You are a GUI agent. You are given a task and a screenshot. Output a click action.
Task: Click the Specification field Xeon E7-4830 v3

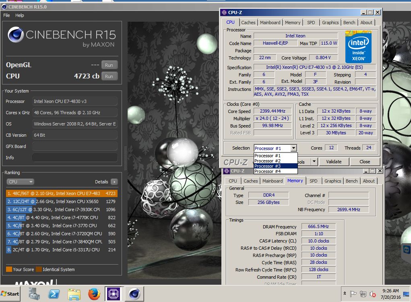click(x=314, y=67)
